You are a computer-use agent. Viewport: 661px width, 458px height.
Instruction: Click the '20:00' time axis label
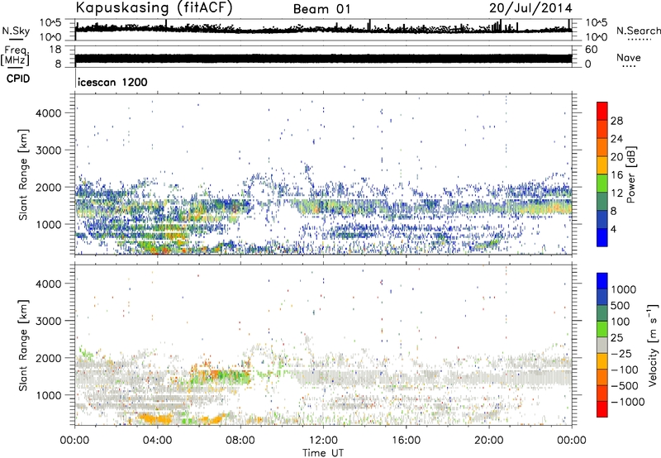489,441
